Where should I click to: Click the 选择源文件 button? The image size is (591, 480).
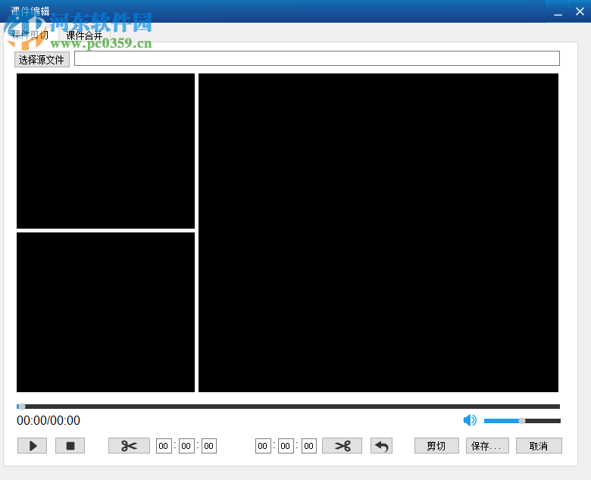pyautogui.click(x=42, y=60)
